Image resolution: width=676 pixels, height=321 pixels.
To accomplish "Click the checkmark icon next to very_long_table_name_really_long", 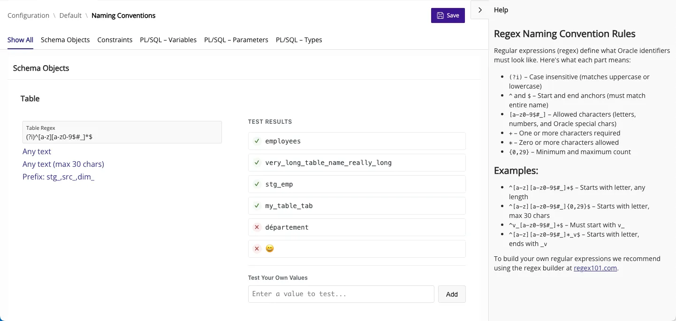I will 257,163.
